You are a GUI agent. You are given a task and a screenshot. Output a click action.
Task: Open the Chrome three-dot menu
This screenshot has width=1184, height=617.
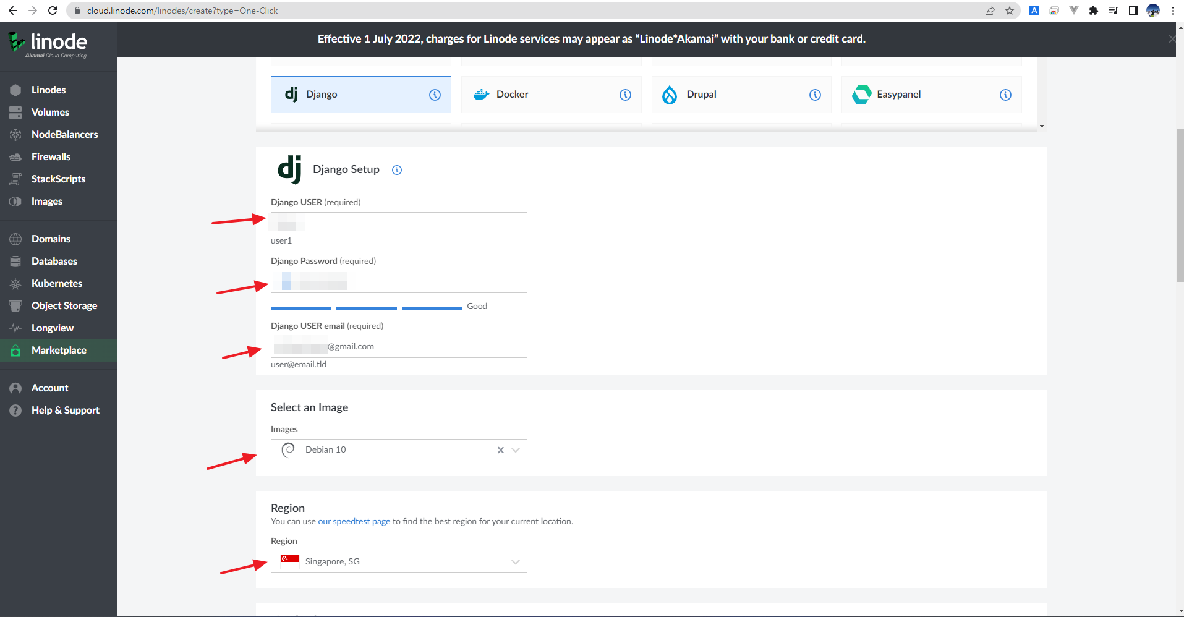(1173, 11)
